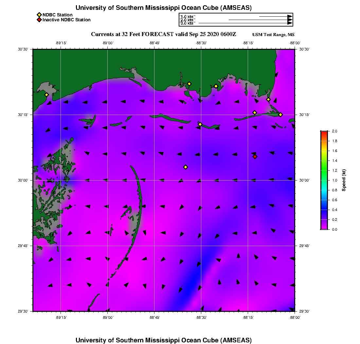This screenshot has width=360, height=344.
Task: Click the 1.0 kts arrow scale label
Action: pos(188,16)
